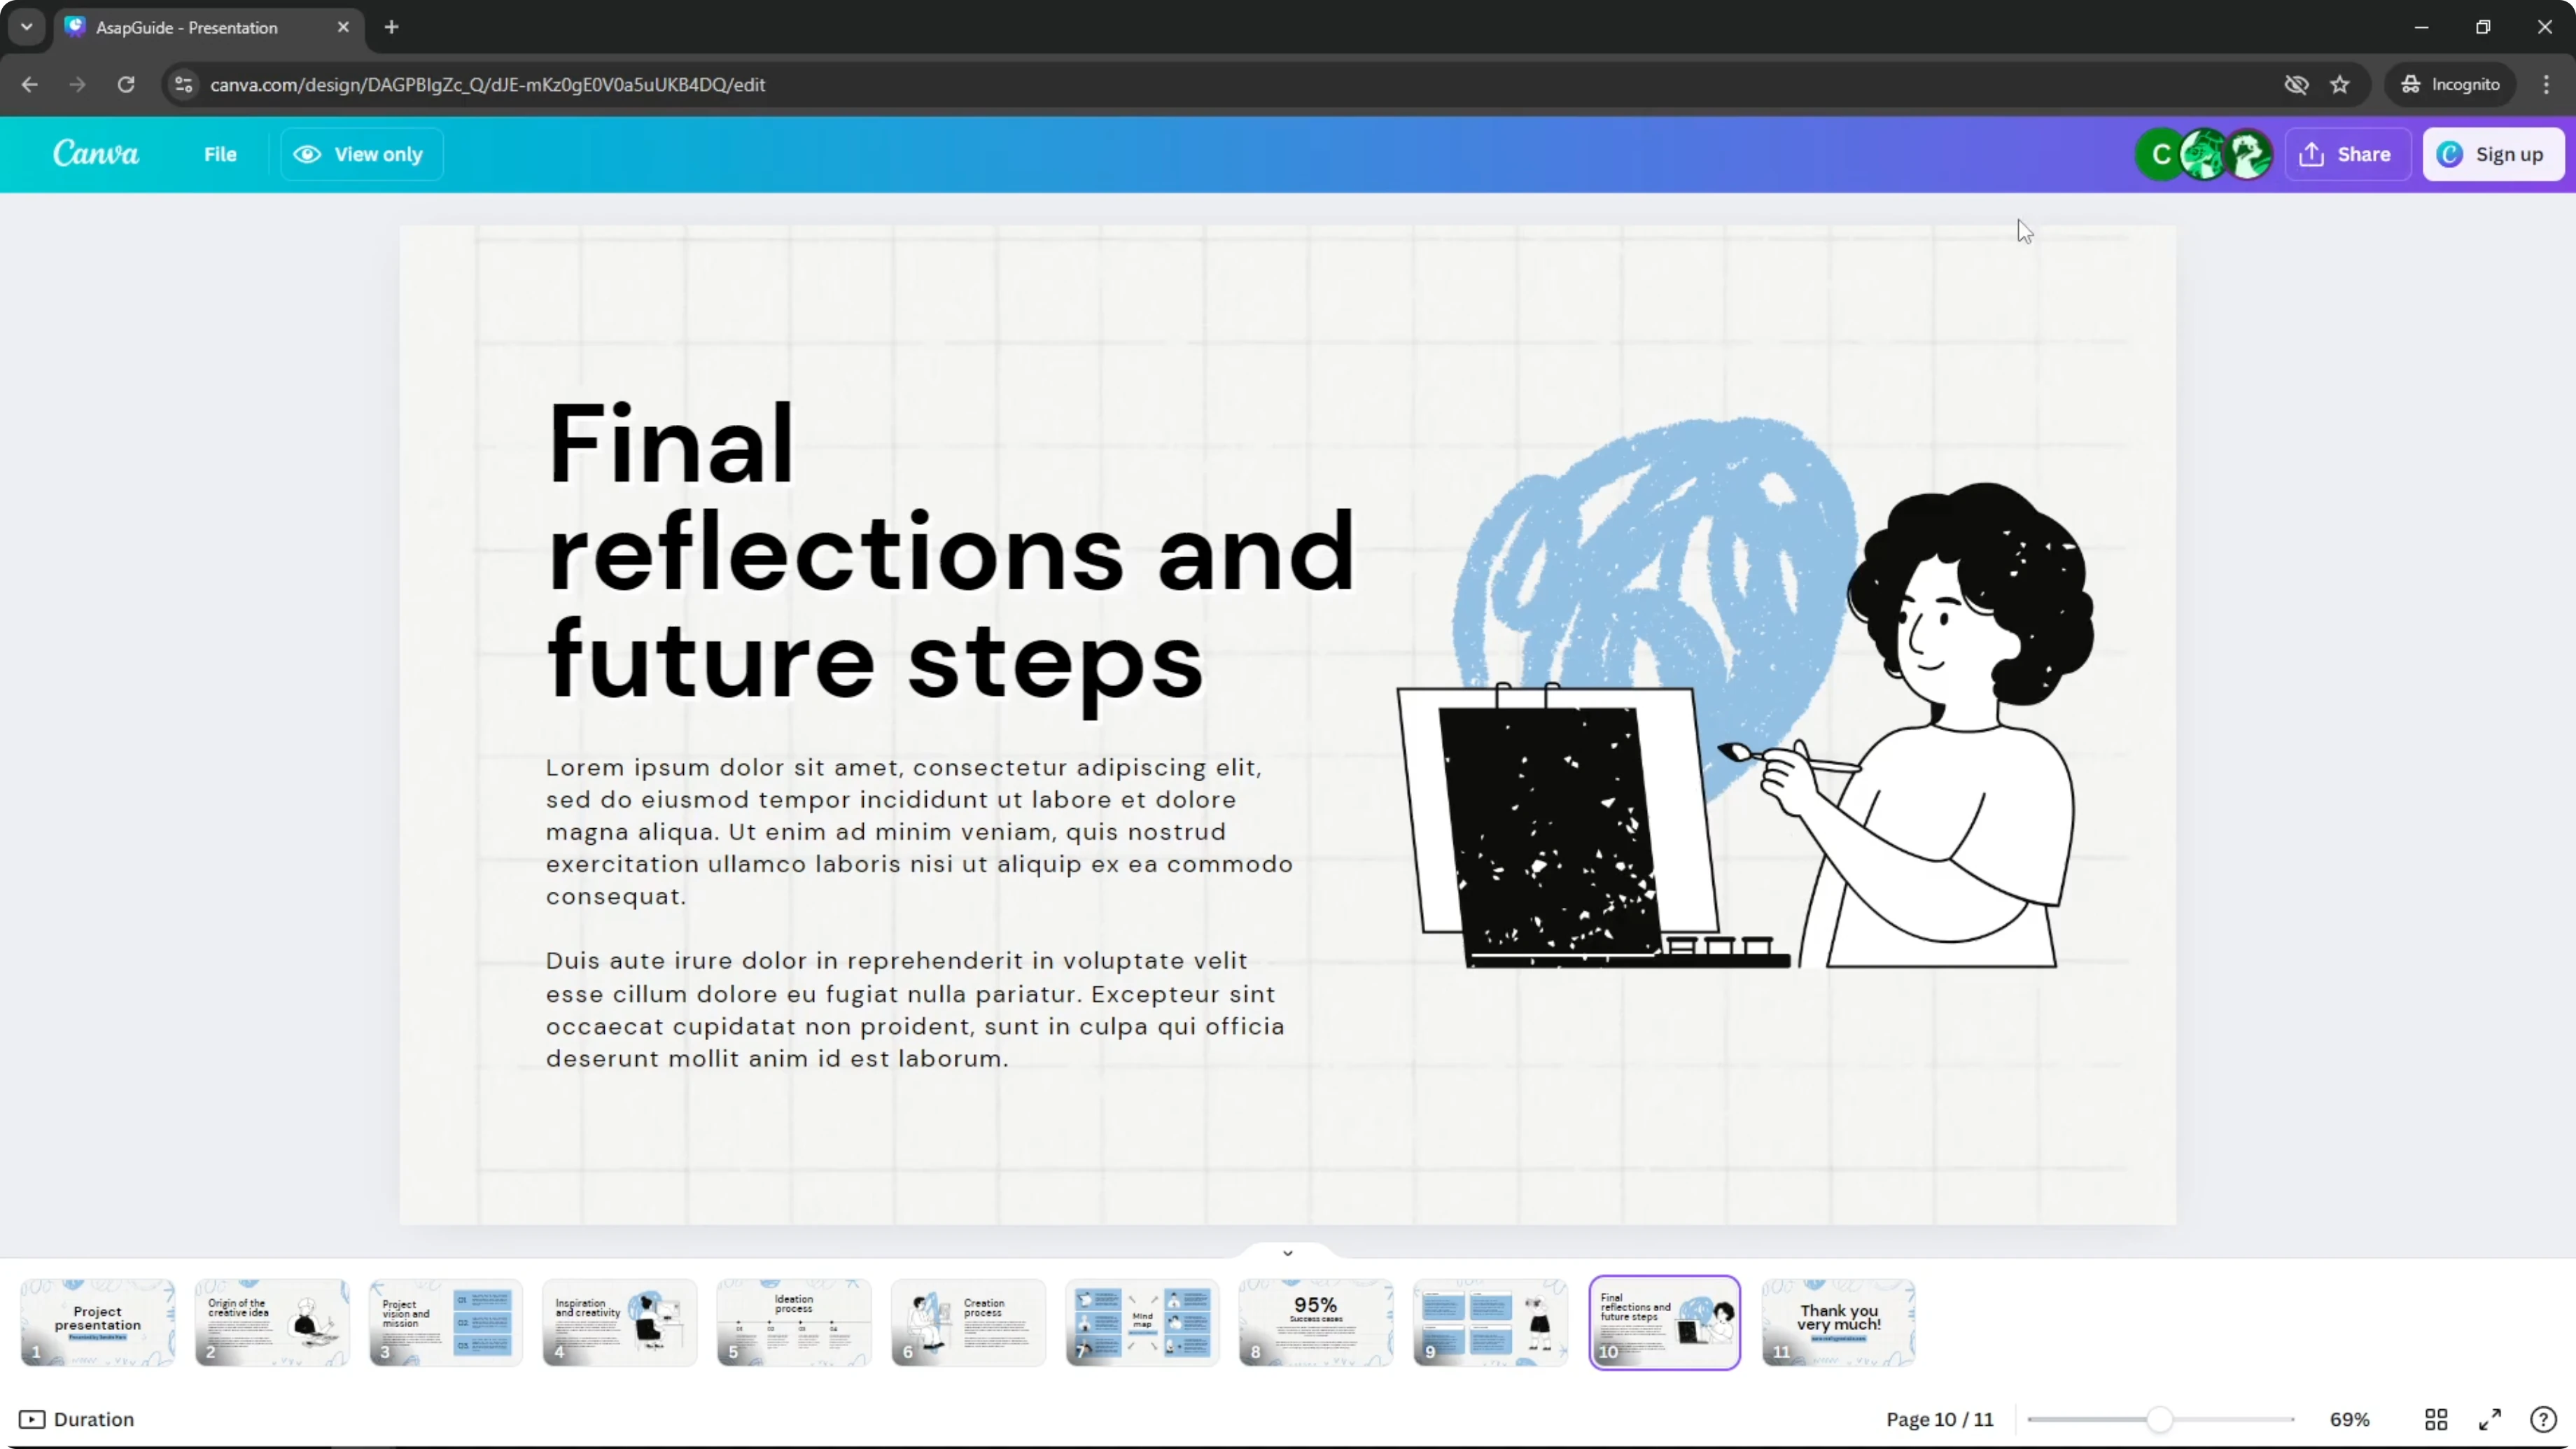The height and width of the screenshot is (1449, 2576).
Task: Click the third collaborator avatar
Action: (2249, 154)
